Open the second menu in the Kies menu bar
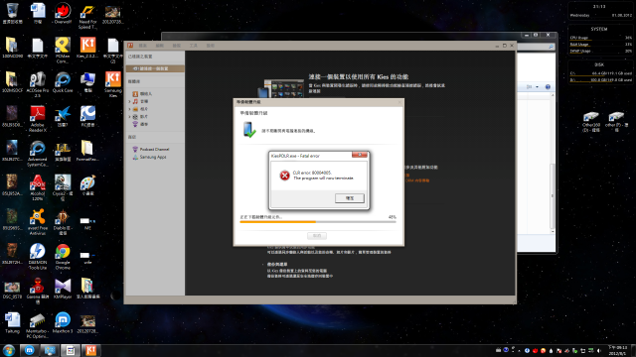This screenshot has width=636, height=357. [160, 46]
